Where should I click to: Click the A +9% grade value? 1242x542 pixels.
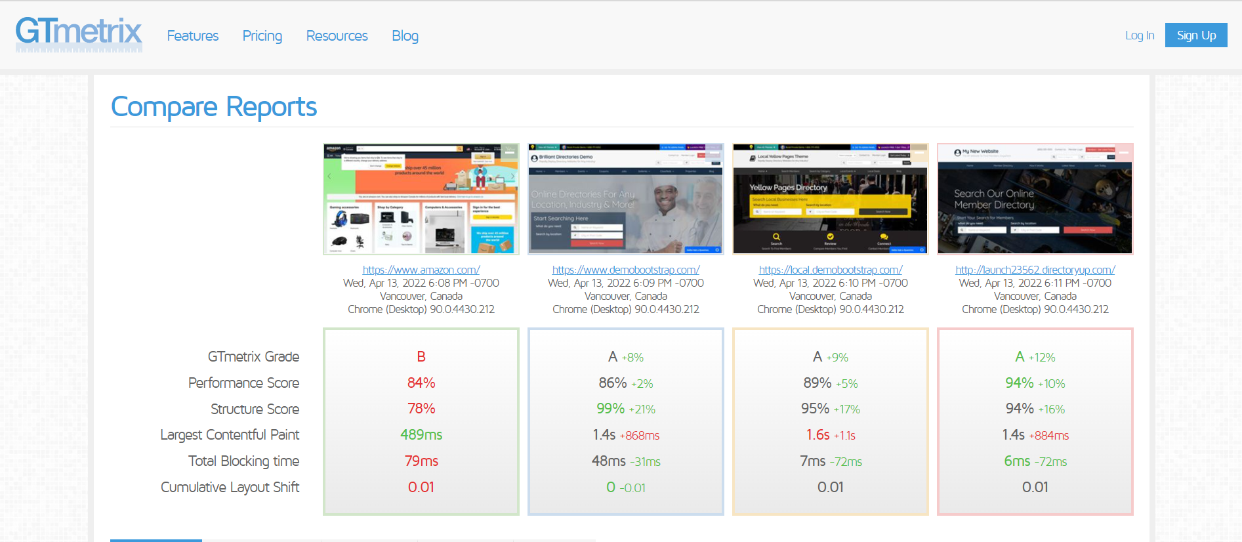pyautogui.click(x=831, y=357)
